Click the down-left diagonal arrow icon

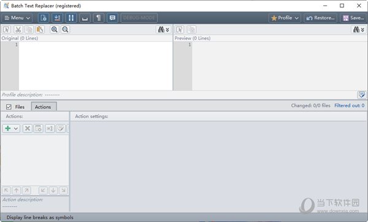43,190
